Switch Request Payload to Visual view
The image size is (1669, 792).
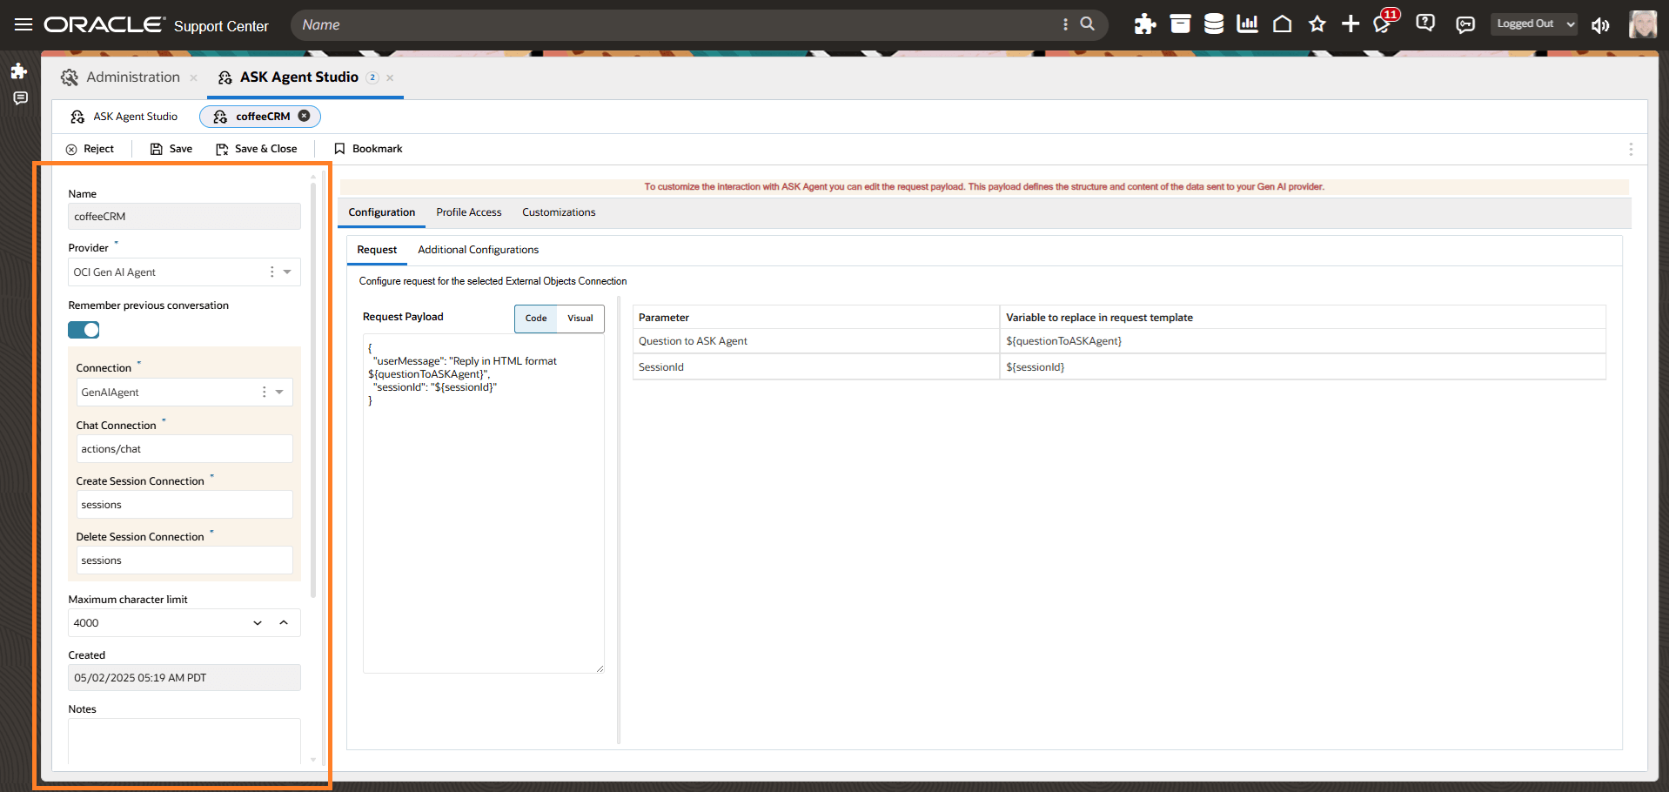point(580,319)
